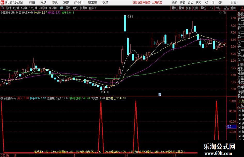This screenshot has width=244, height=157.
Task: Click the blue 46.51 axis value marker
Action: point(231,127)
